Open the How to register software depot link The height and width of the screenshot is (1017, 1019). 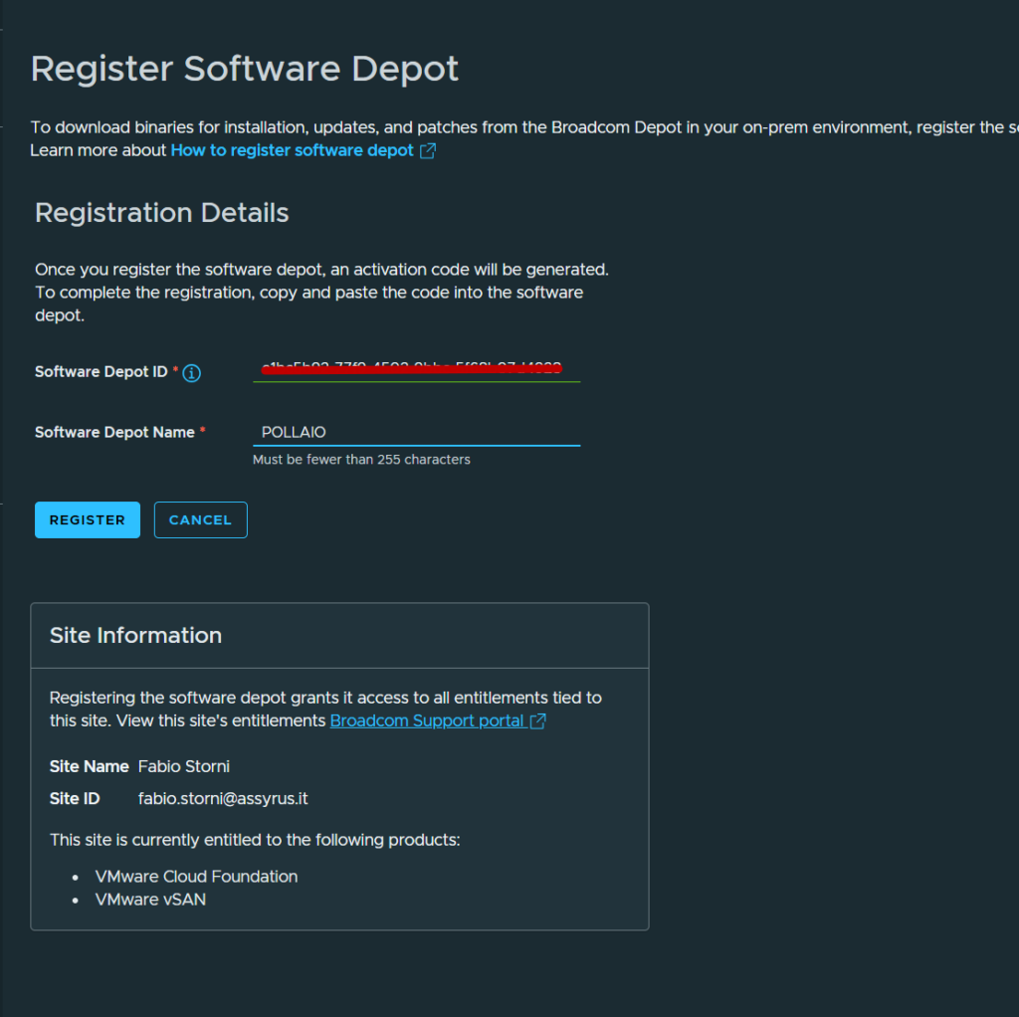pyautogui.click(x=292, y=151)
